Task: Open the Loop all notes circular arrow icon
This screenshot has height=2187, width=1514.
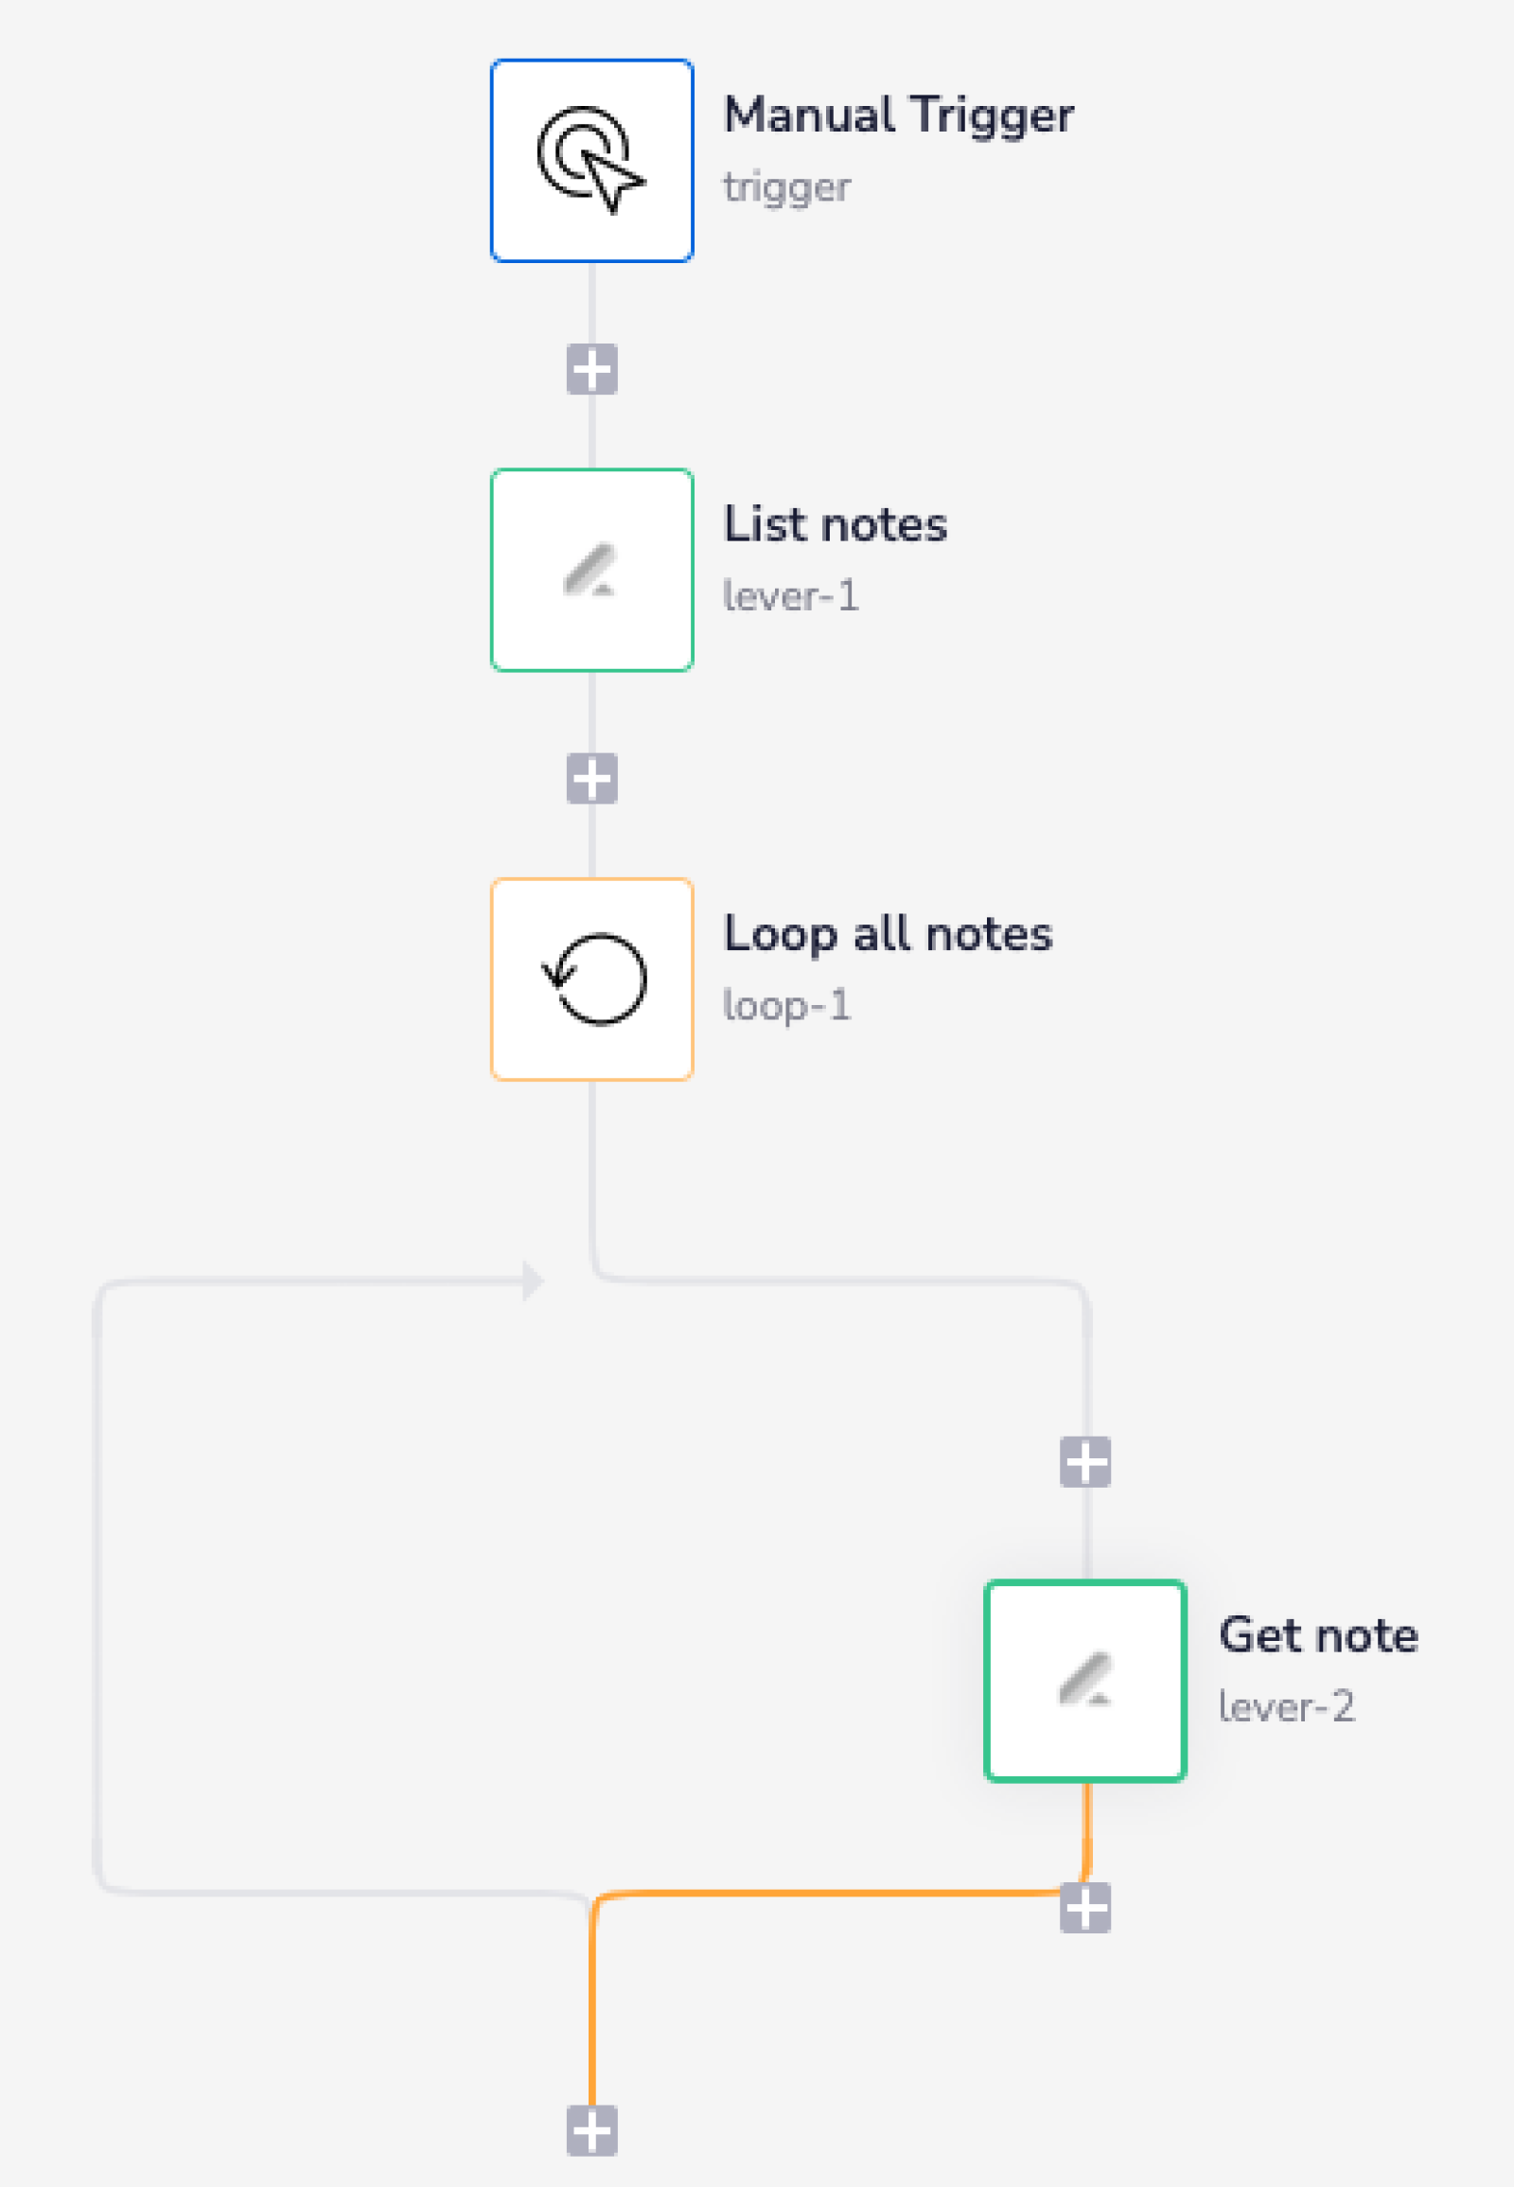Action: 591,979
